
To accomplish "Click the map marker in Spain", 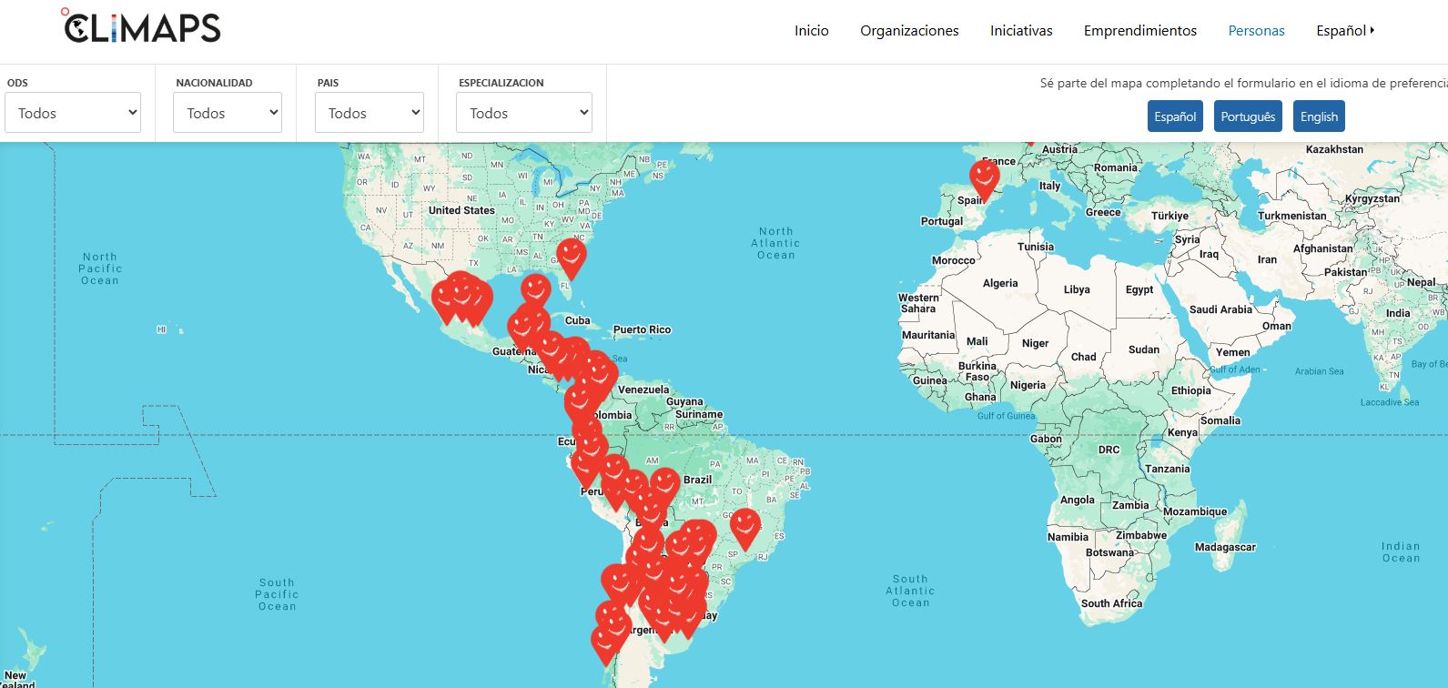I will 984,177.
